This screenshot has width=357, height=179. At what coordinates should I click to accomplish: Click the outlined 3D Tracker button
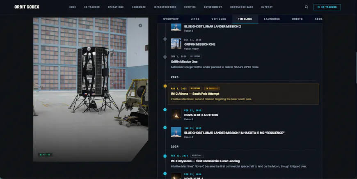[327, 7]
